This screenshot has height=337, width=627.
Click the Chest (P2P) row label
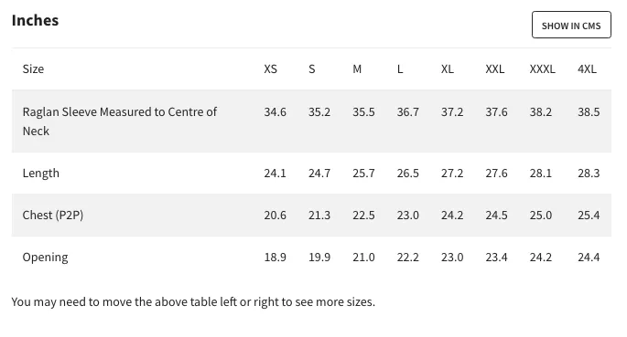point(53,215)
